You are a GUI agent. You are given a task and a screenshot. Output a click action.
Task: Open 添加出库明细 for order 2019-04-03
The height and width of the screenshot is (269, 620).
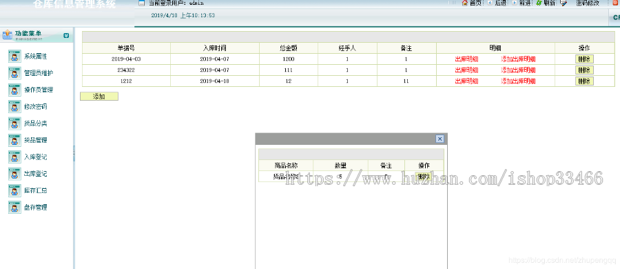518,59
